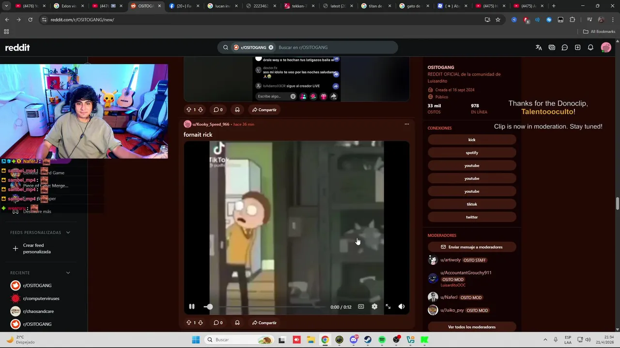This screenshot has height=348, width=620.
Task: Mute the fornait rick video
Action: [402, 306]
